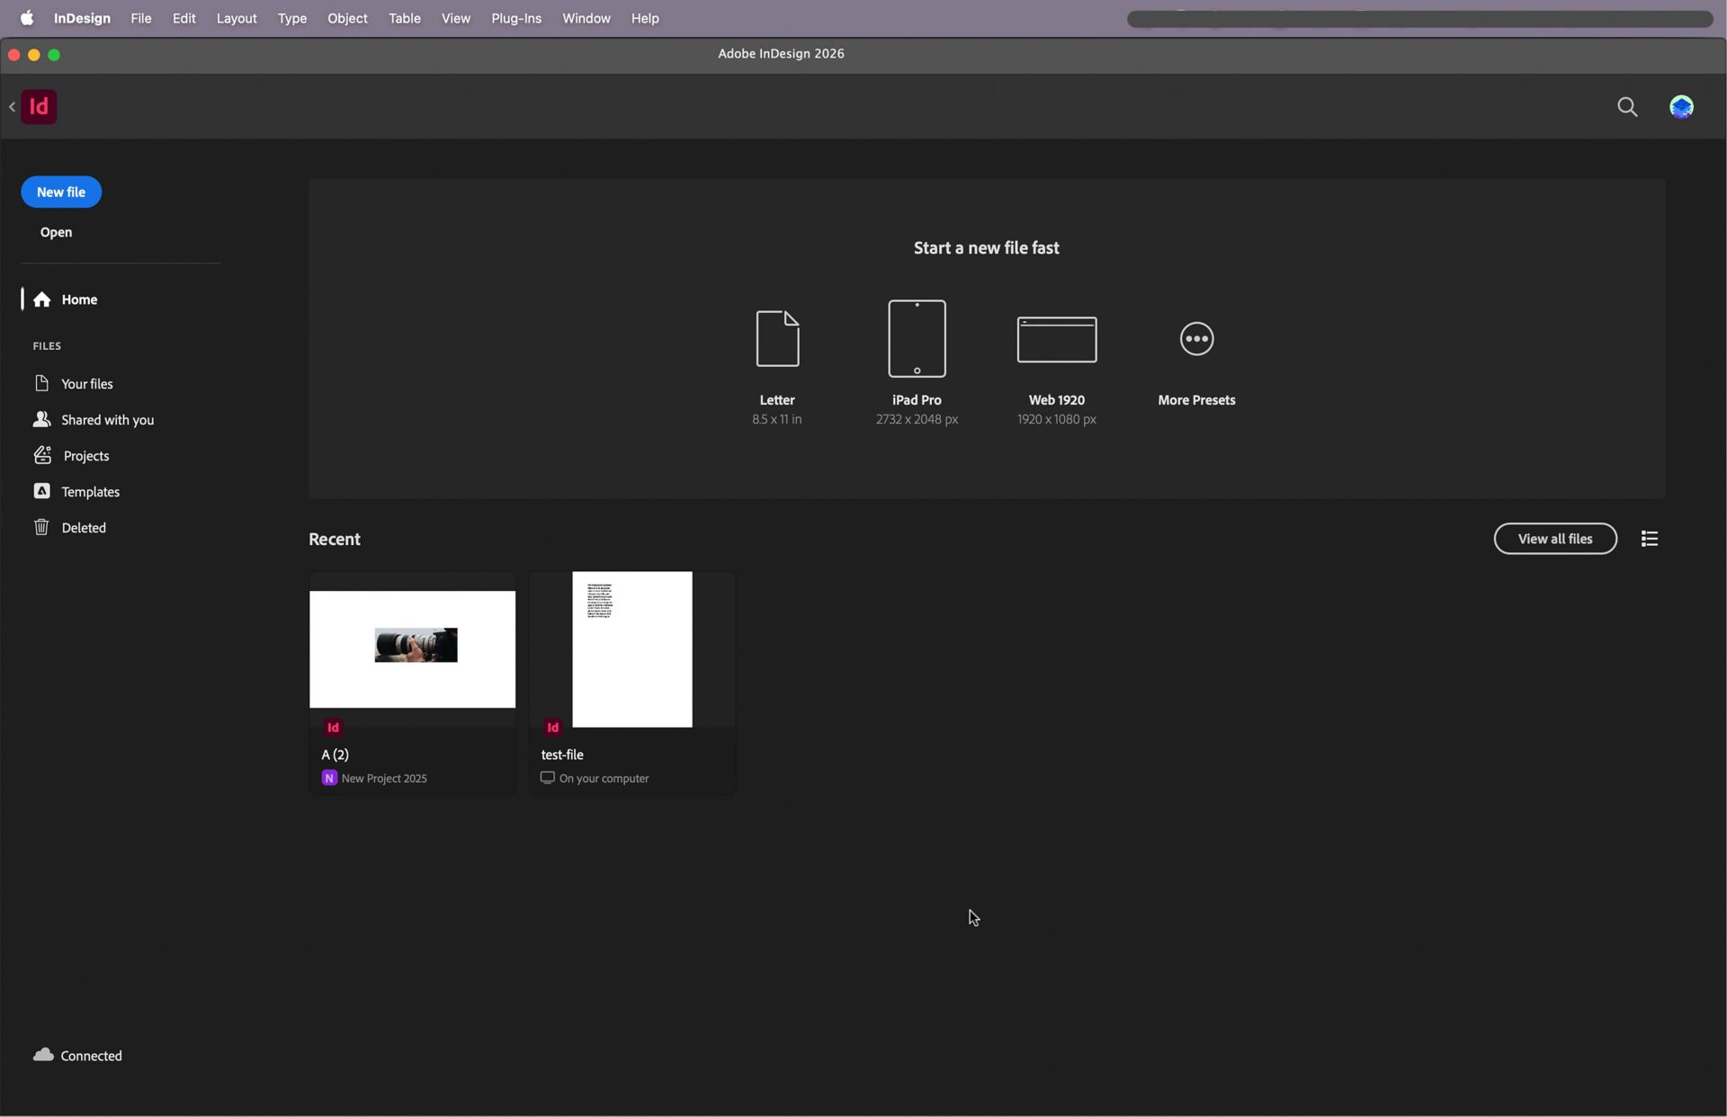Click the InDesign Id logo
Screen dimensions: 1727x1117
tap(38, 106)
